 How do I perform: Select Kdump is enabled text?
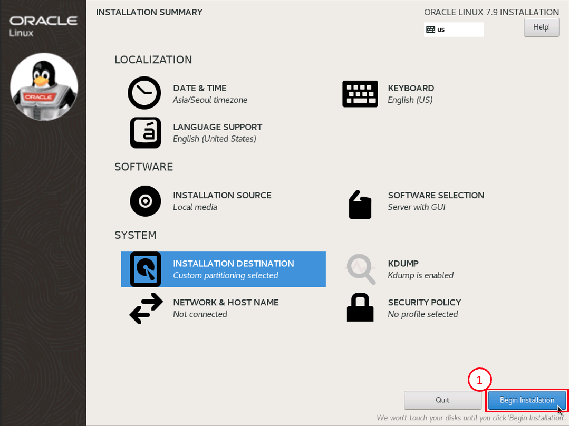[x=421, y=275]
